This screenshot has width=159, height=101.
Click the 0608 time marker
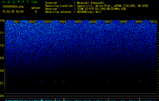124,22
